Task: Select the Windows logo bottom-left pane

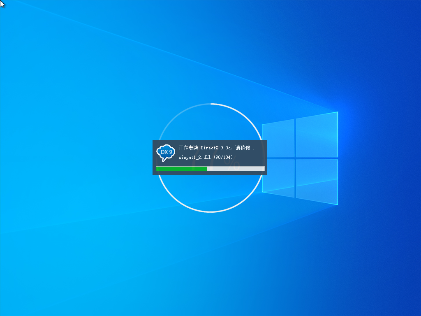Action: click(278, 184)
